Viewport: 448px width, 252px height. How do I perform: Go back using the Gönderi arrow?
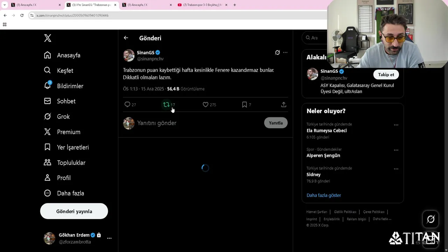(x=126, y=38)
